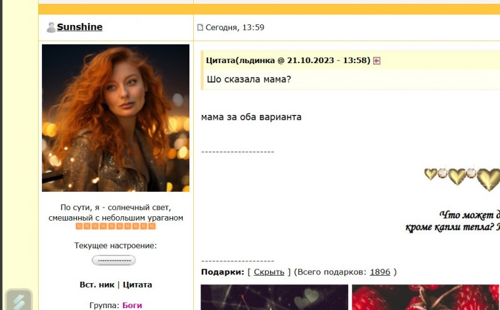
Task: Open the red raspberries gift image
Action: tap(425, 297)
